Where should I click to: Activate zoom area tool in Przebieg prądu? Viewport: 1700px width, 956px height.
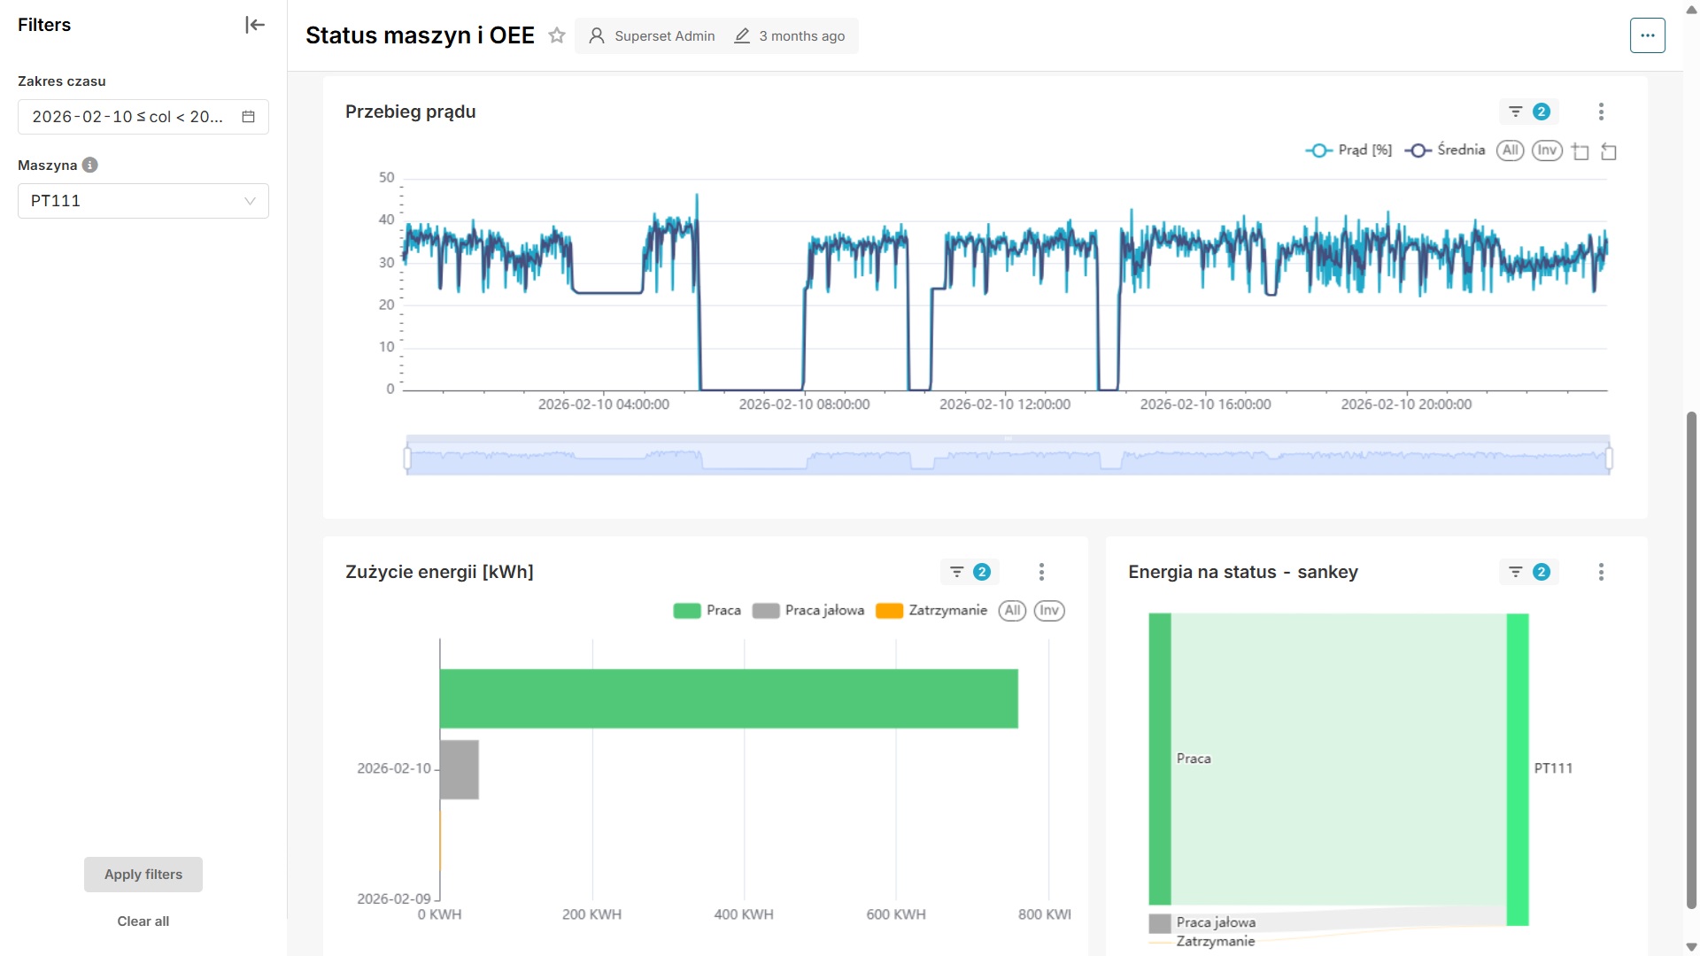click(x=1580, y=151)
